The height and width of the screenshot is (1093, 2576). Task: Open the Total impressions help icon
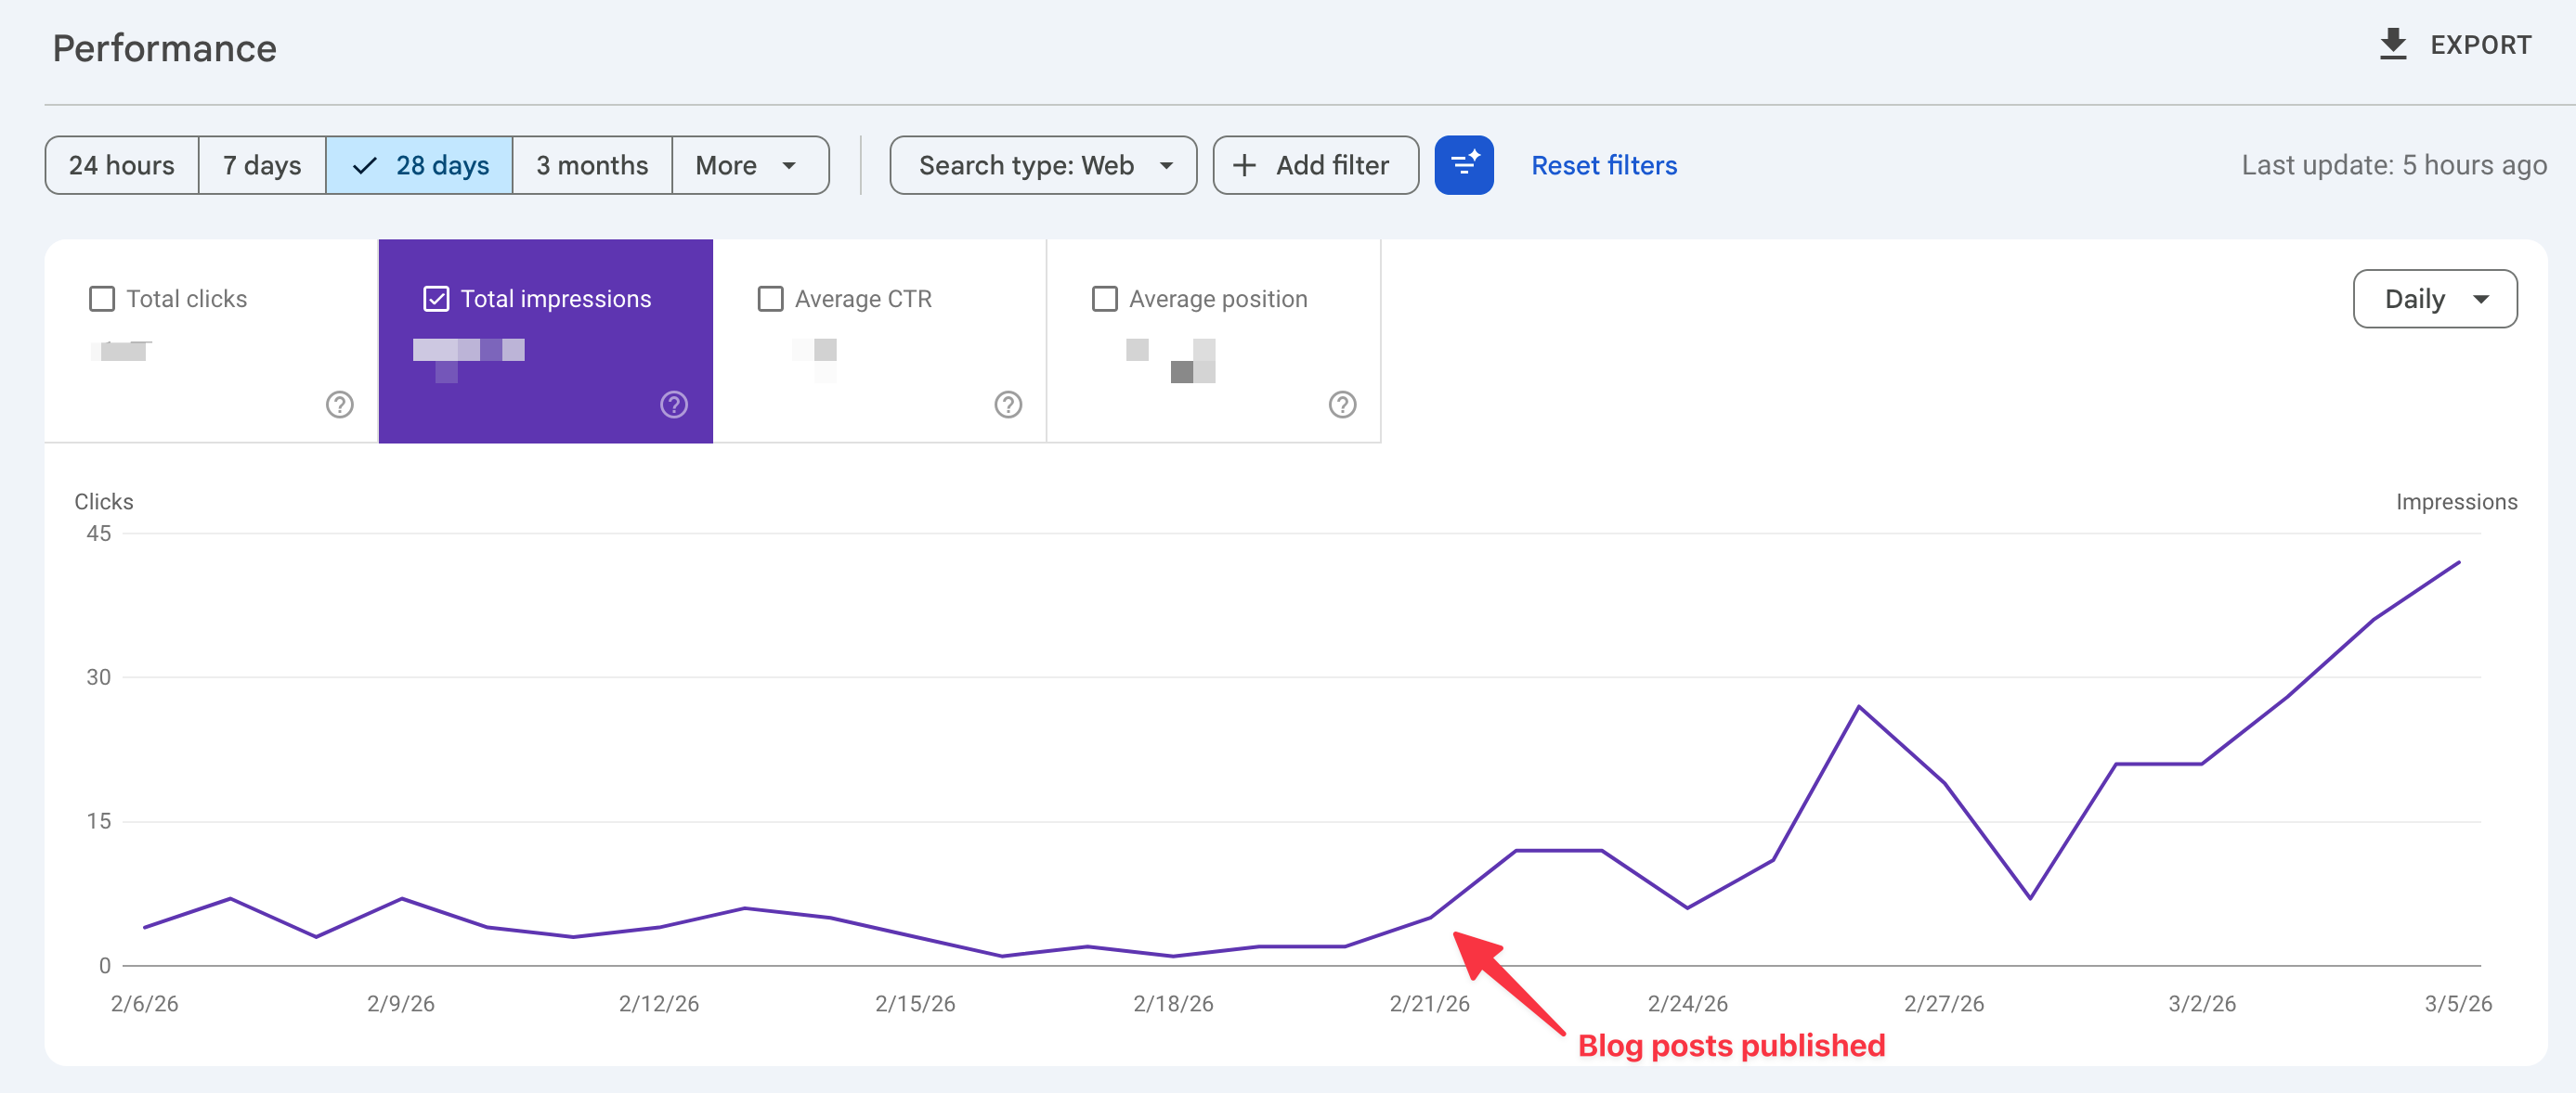coord(674,405)
